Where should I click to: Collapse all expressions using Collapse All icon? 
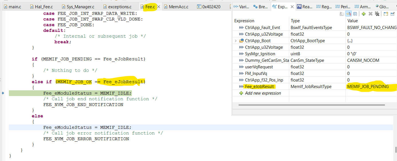[x=355, y=14]
